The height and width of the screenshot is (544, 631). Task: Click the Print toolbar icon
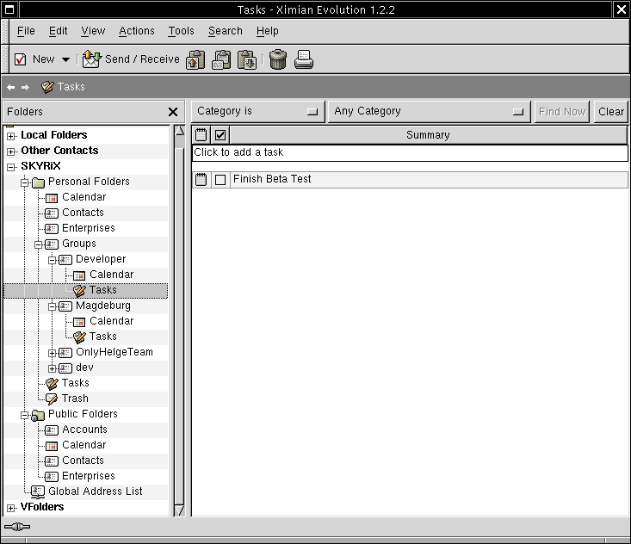tap(304, 59)
